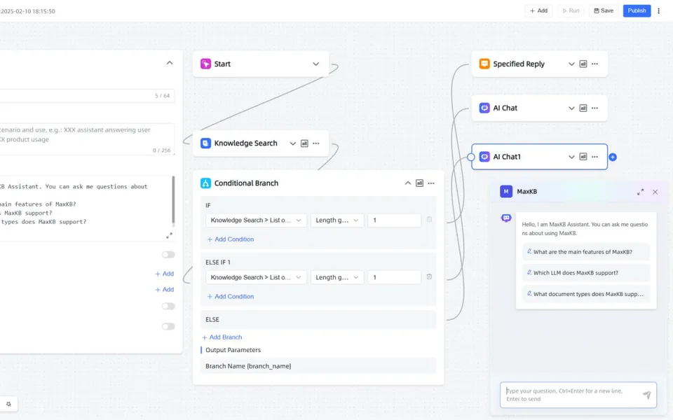This screenshot has width=673, height=420.
Task: Toggle the bottom switch in the left panel
Action: point(168,326)
